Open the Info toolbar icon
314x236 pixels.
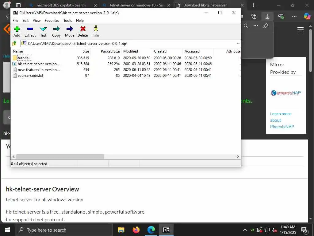coord(96,29)
